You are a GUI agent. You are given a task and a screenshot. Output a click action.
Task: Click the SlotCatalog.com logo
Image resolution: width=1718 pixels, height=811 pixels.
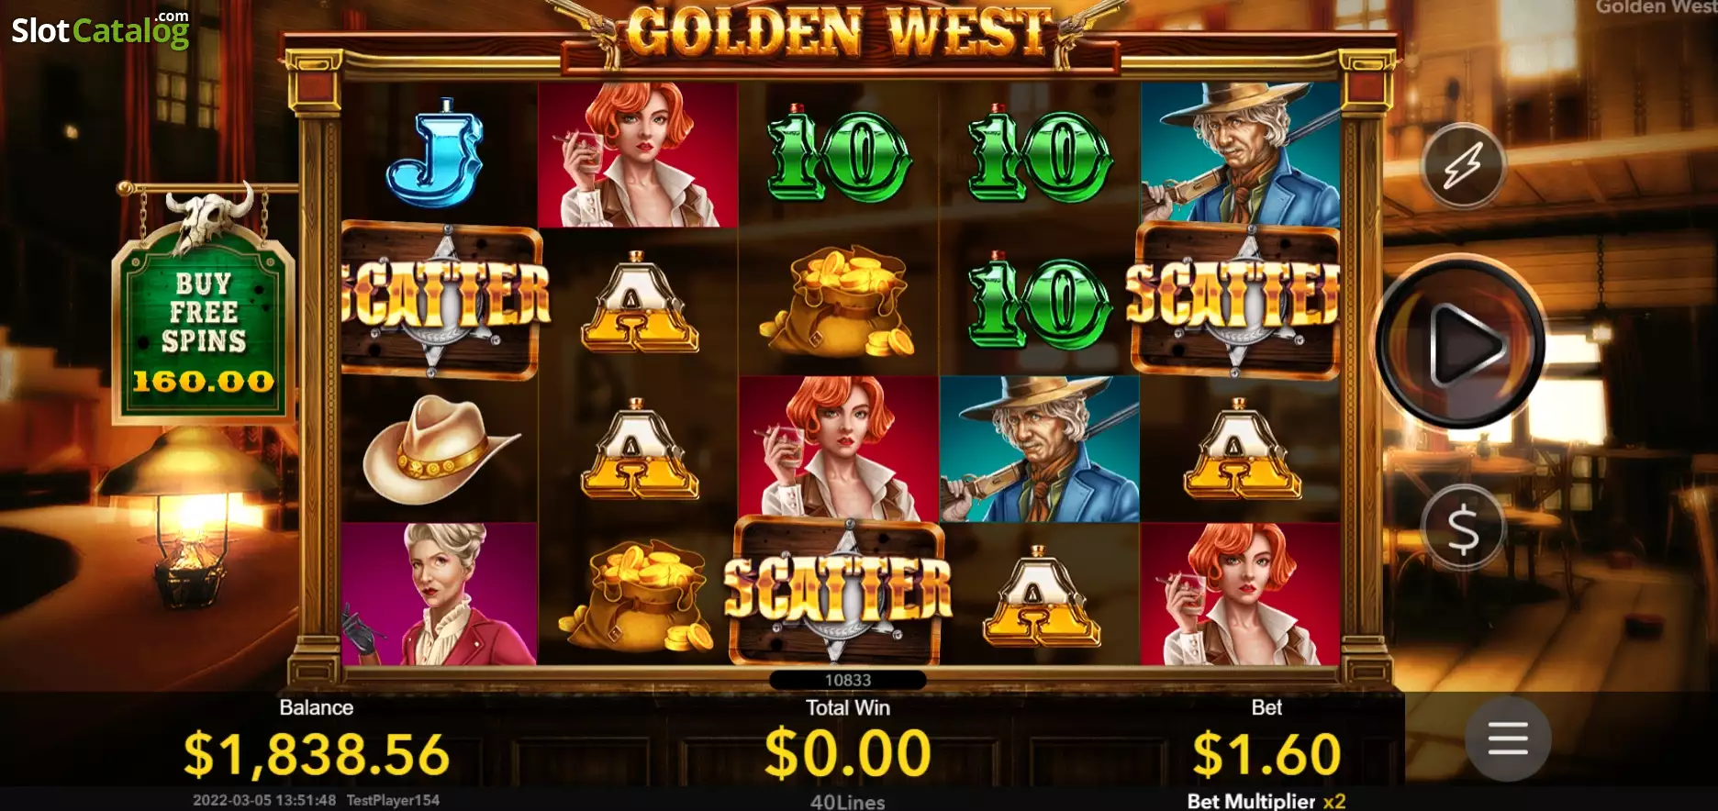pyautogui.click(x=100, y=29)
